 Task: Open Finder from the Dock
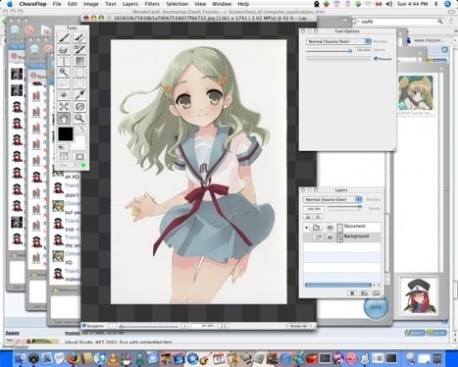(20, 358)
